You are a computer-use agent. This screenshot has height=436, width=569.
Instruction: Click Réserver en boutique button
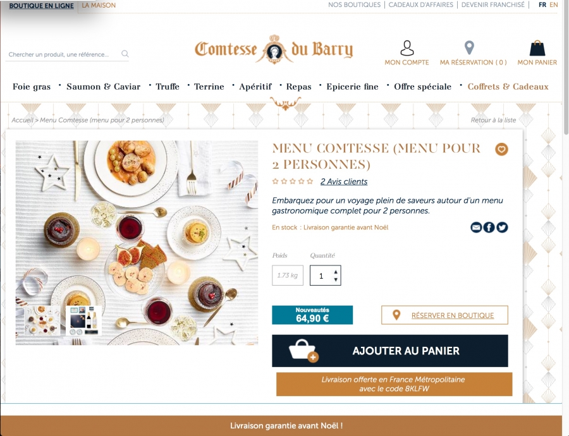coord(444,315)
